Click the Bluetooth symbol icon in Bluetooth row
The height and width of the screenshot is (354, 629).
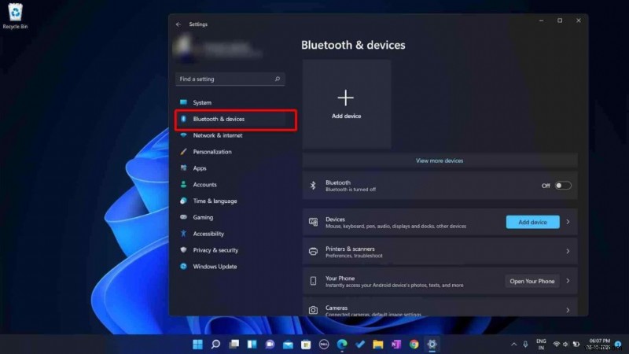pyautogui.click(x=313, y=186)
